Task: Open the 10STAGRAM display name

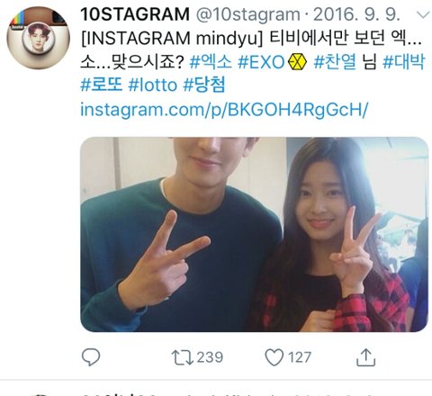Action: pos(135,14)
